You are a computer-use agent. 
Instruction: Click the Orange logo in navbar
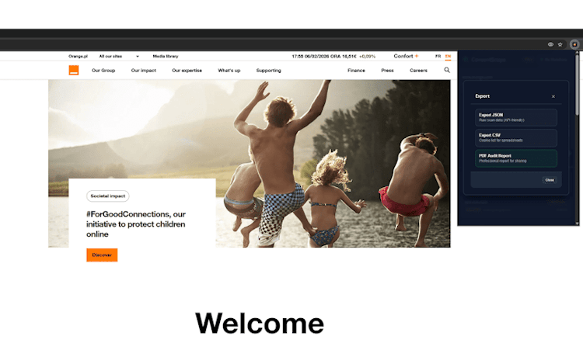pos(74,71)
